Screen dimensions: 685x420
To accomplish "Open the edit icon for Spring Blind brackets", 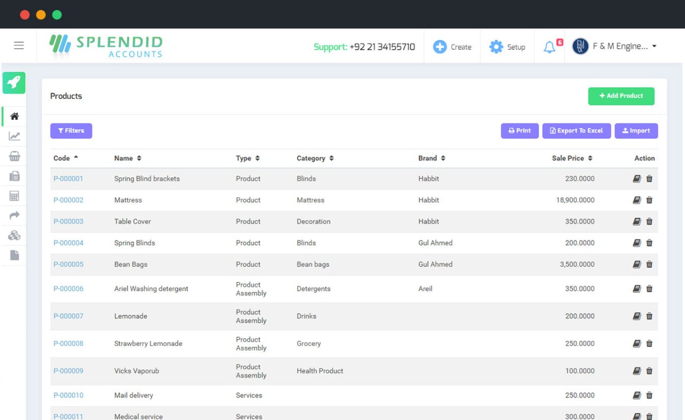I will [x=636, y=178].
